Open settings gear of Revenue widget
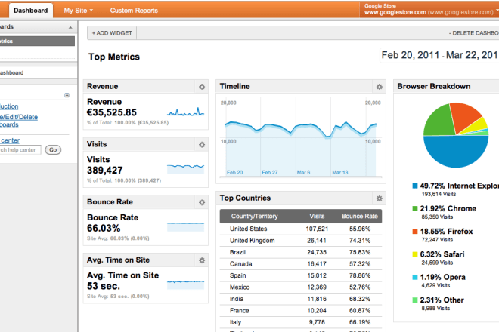This screenshot has width=499, height=332. [x=202, y=87]
